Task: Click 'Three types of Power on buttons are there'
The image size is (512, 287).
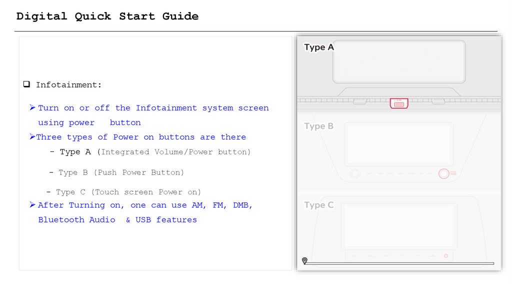Action: 140,137
